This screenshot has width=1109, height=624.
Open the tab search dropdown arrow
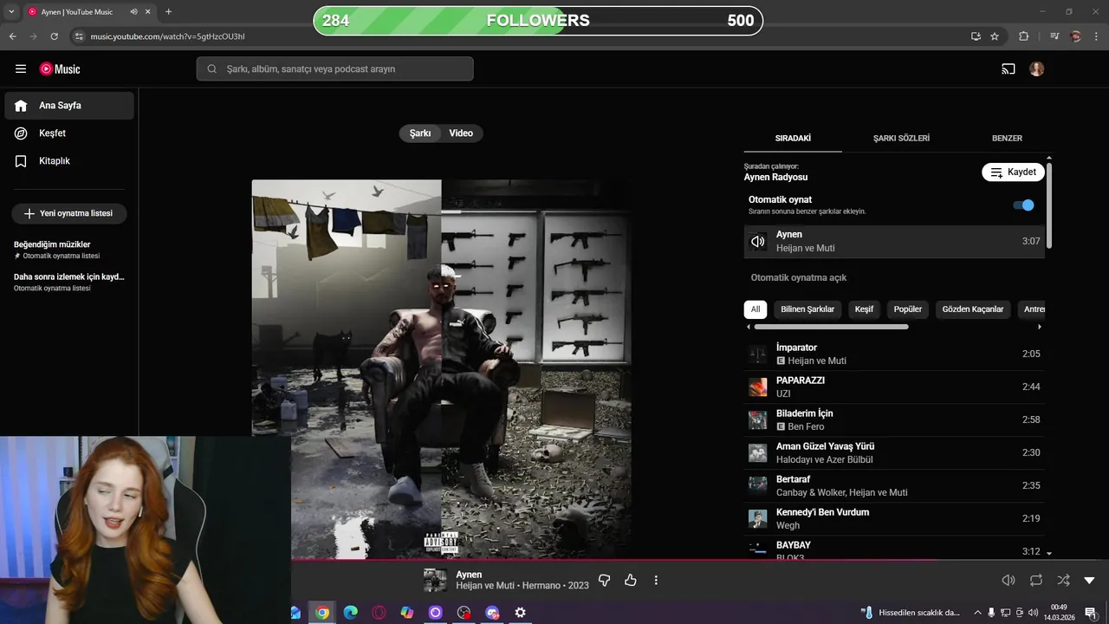[x=11, y=12]
